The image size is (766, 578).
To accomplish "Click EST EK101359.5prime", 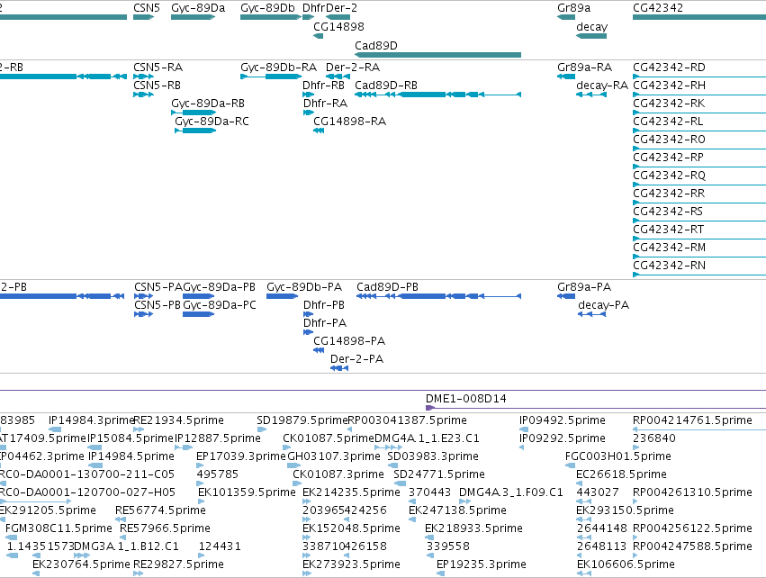I will [x=247, y=492].
